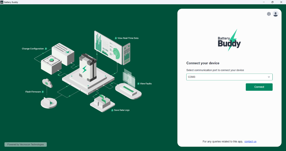Click the user profile avatar icon
The width and height of the screenshot is (286, 151).
coord(275,14)
